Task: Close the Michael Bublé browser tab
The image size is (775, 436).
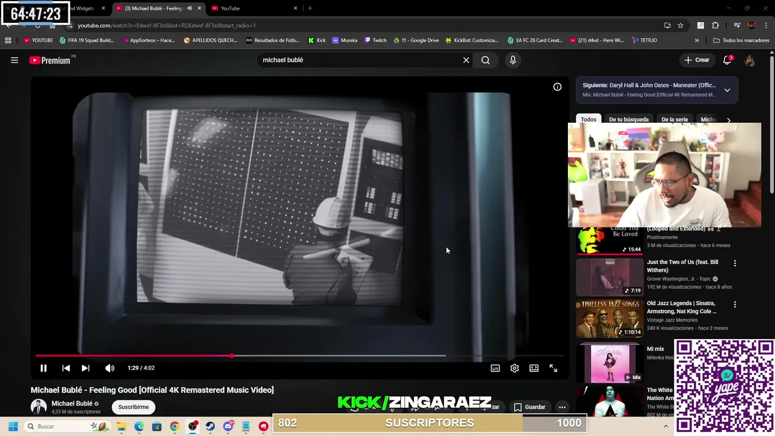Action: coord(199,8)
